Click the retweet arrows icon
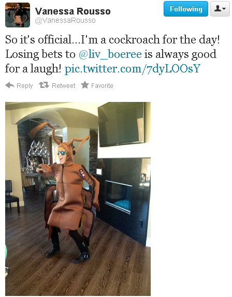Screen dimensions: 232x297 [x=44, y=85]
